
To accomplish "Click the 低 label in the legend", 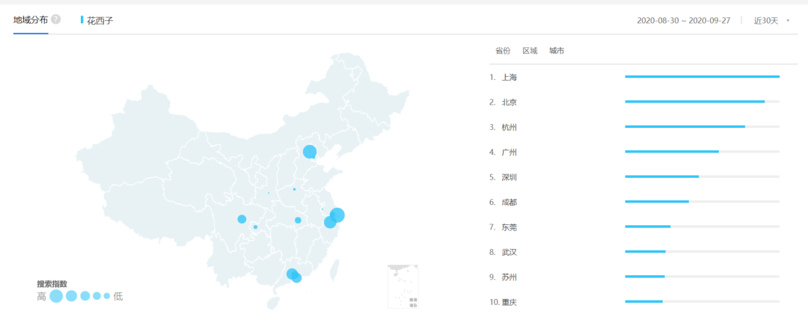I will point(118,296).
